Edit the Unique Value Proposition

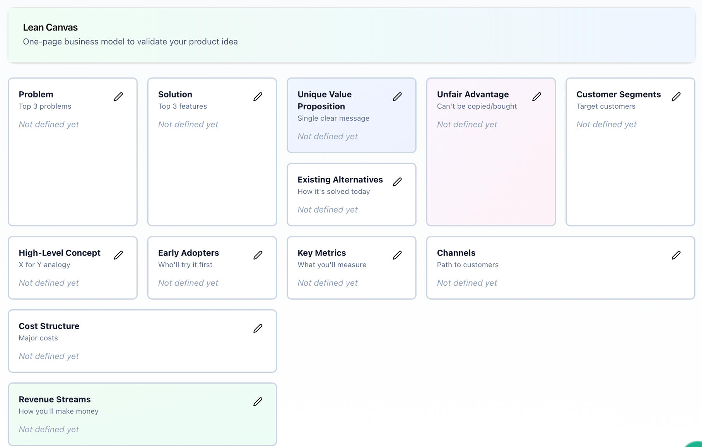point(397,96)
